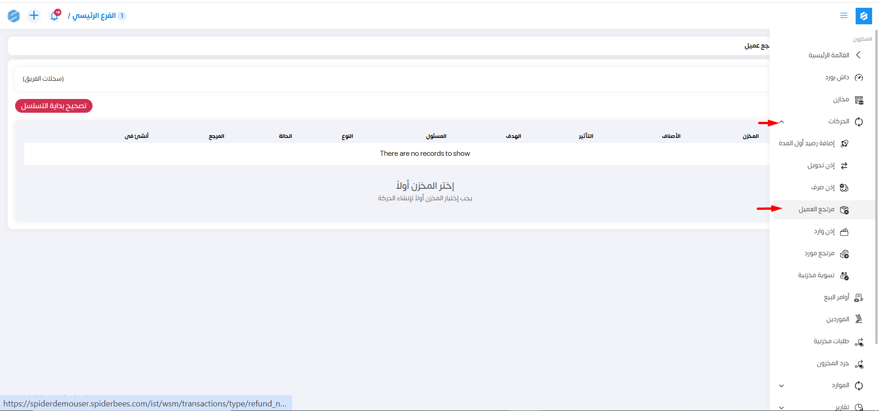879x411 pixels.
Task: Click the جرد المخزون stock count icon
Action: point(859,364)
